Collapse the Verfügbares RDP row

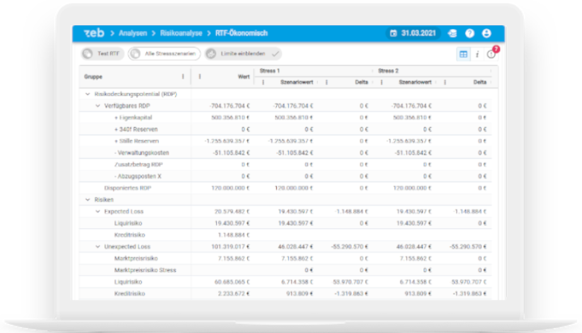(x=97, y=106)
